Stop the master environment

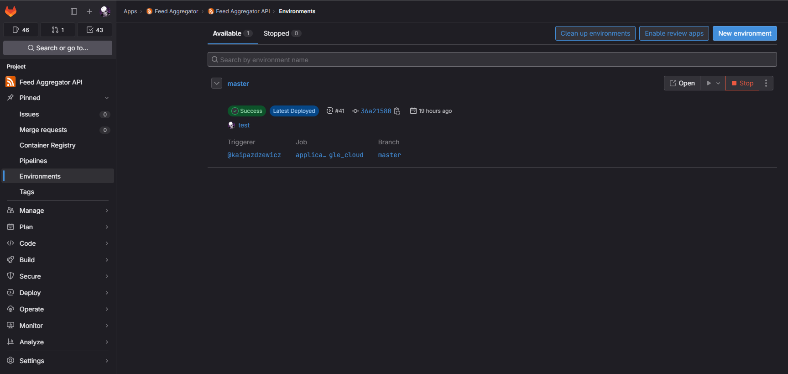tap(742, 83)
